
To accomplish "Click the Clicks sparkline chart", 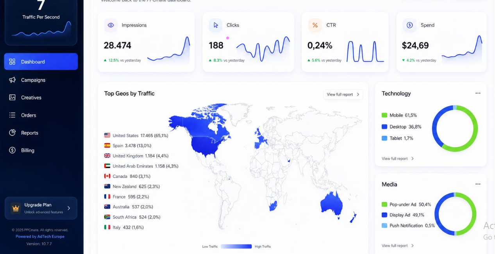I will (263, 49).
